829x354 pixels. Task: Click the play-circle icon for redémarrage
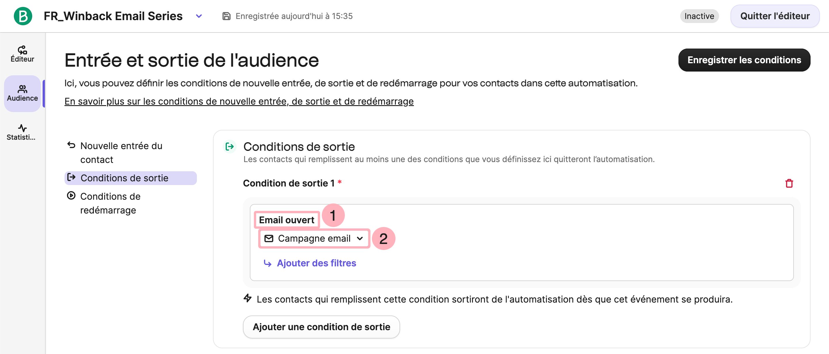pos(71,196)
